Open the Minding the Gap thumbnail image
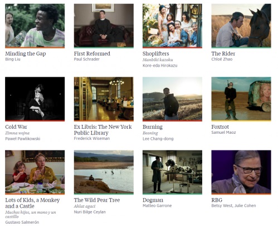The width and height of the screenshot is (278, 226). click(35, 26)
